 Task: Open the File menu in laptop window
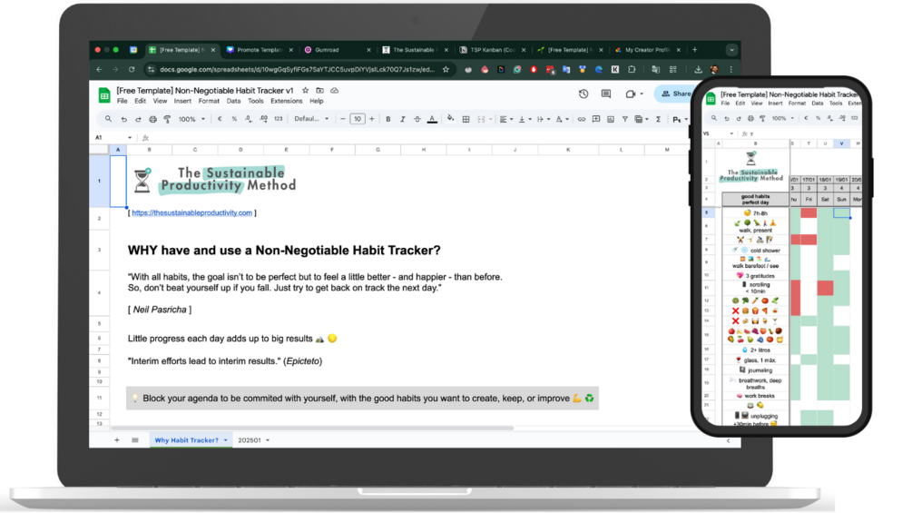coord(123,101)
